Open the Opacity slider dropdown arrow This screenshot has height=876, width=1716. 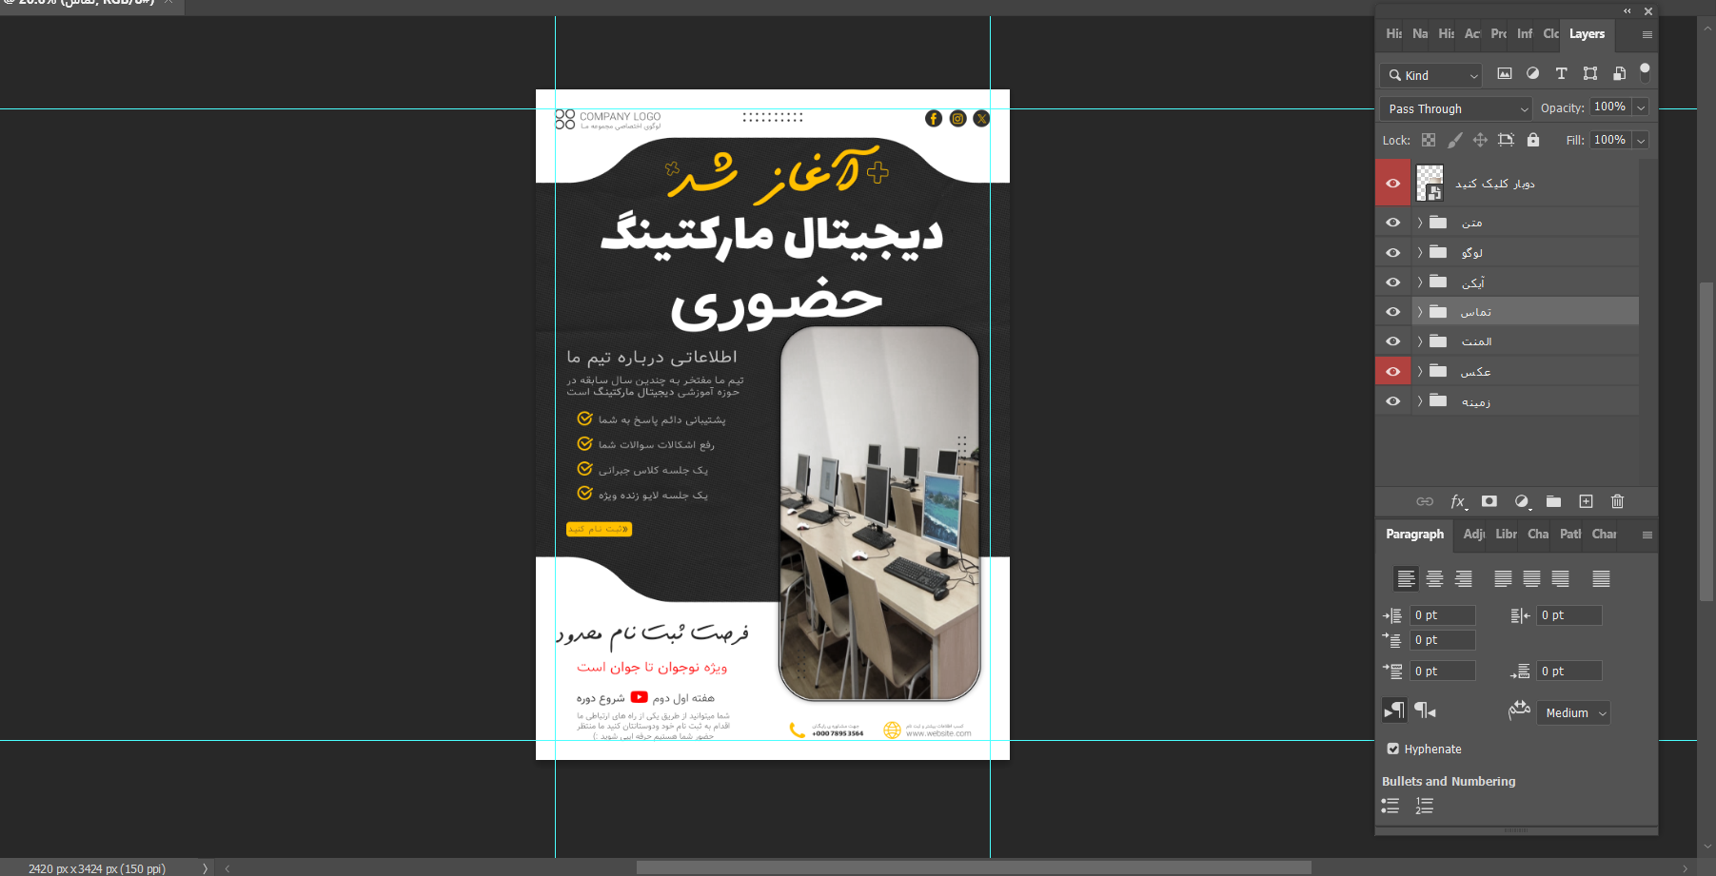pos(1641,107)
